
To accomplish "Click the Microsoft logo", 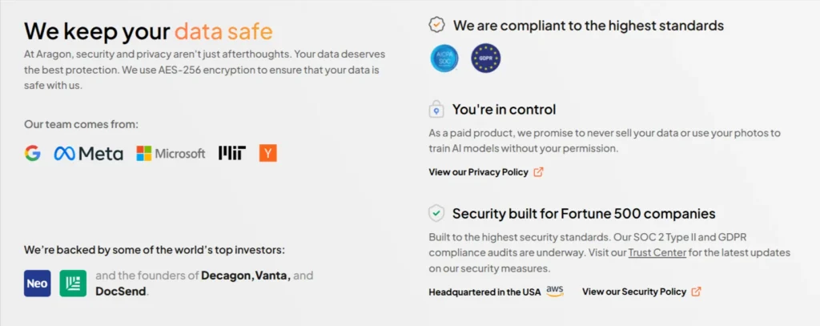I will pyautogui.click(x=171, y=153).
